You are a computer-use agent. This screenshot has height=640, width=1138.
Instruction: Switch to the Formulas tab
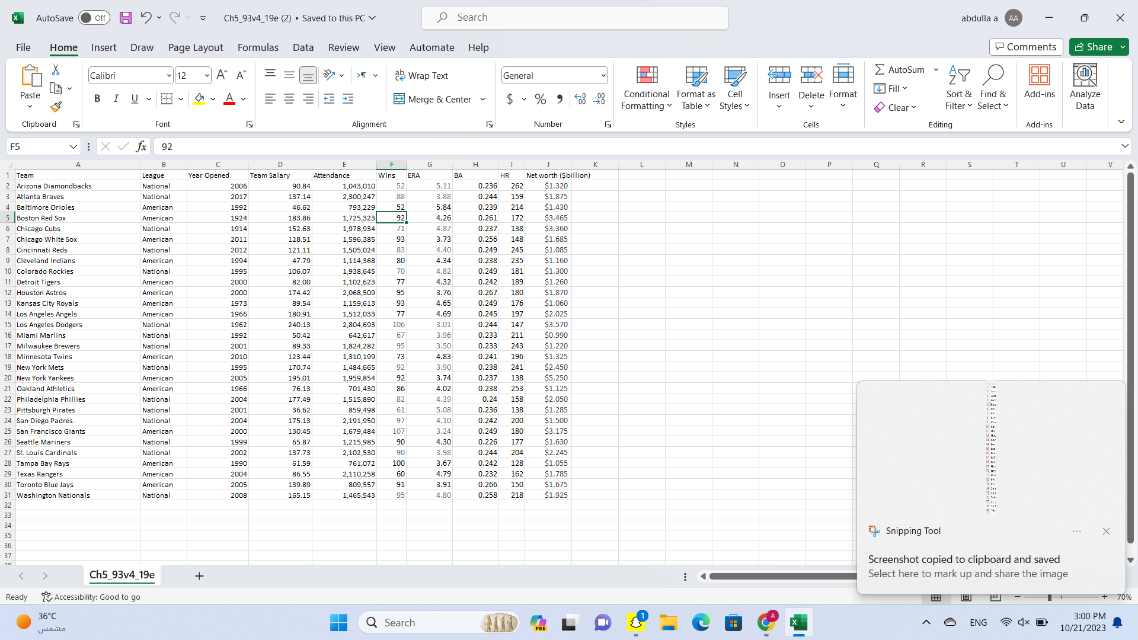click(x=258, y=47)
